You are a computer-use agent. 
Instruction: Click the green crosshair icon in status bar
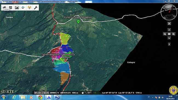pyautogui.click(x=95, y=93)
